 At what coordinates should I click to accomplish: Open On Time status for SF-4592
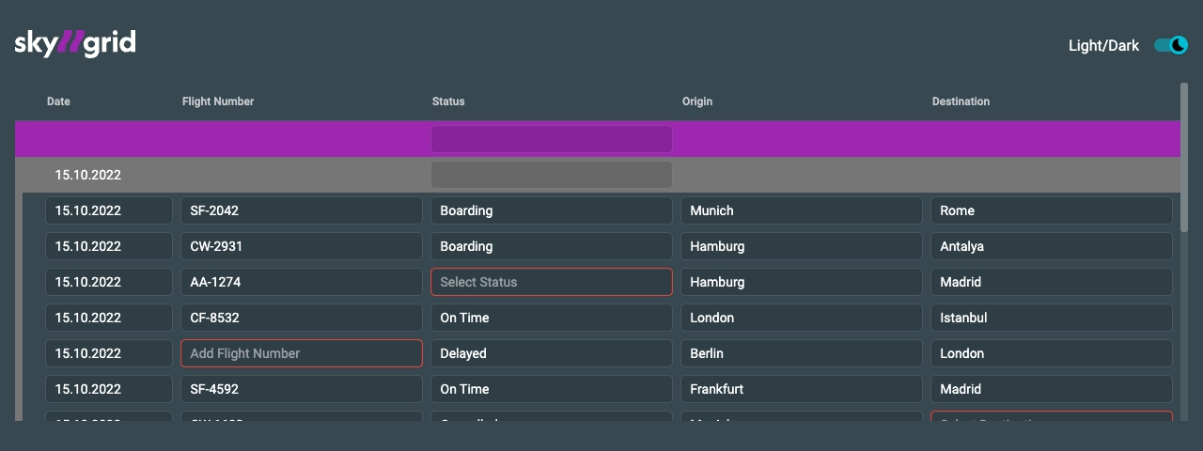[552, 389]
